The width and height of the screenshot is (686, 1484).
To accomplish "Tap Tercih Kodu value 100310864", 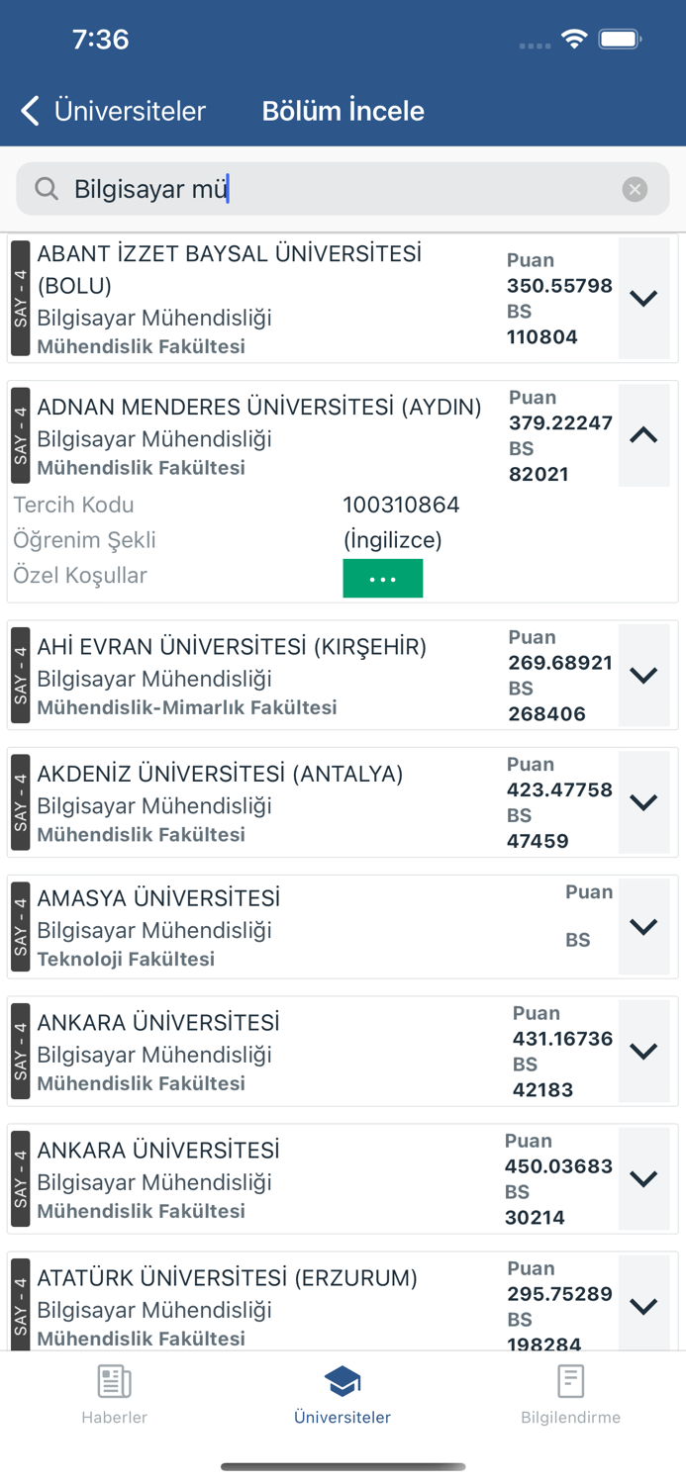I will [x=401, y=505].
